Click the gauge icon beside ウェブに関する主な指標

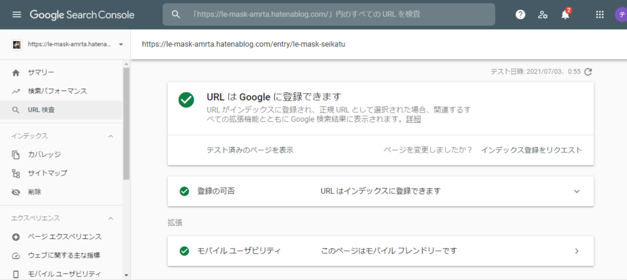[x=16, y=255]
